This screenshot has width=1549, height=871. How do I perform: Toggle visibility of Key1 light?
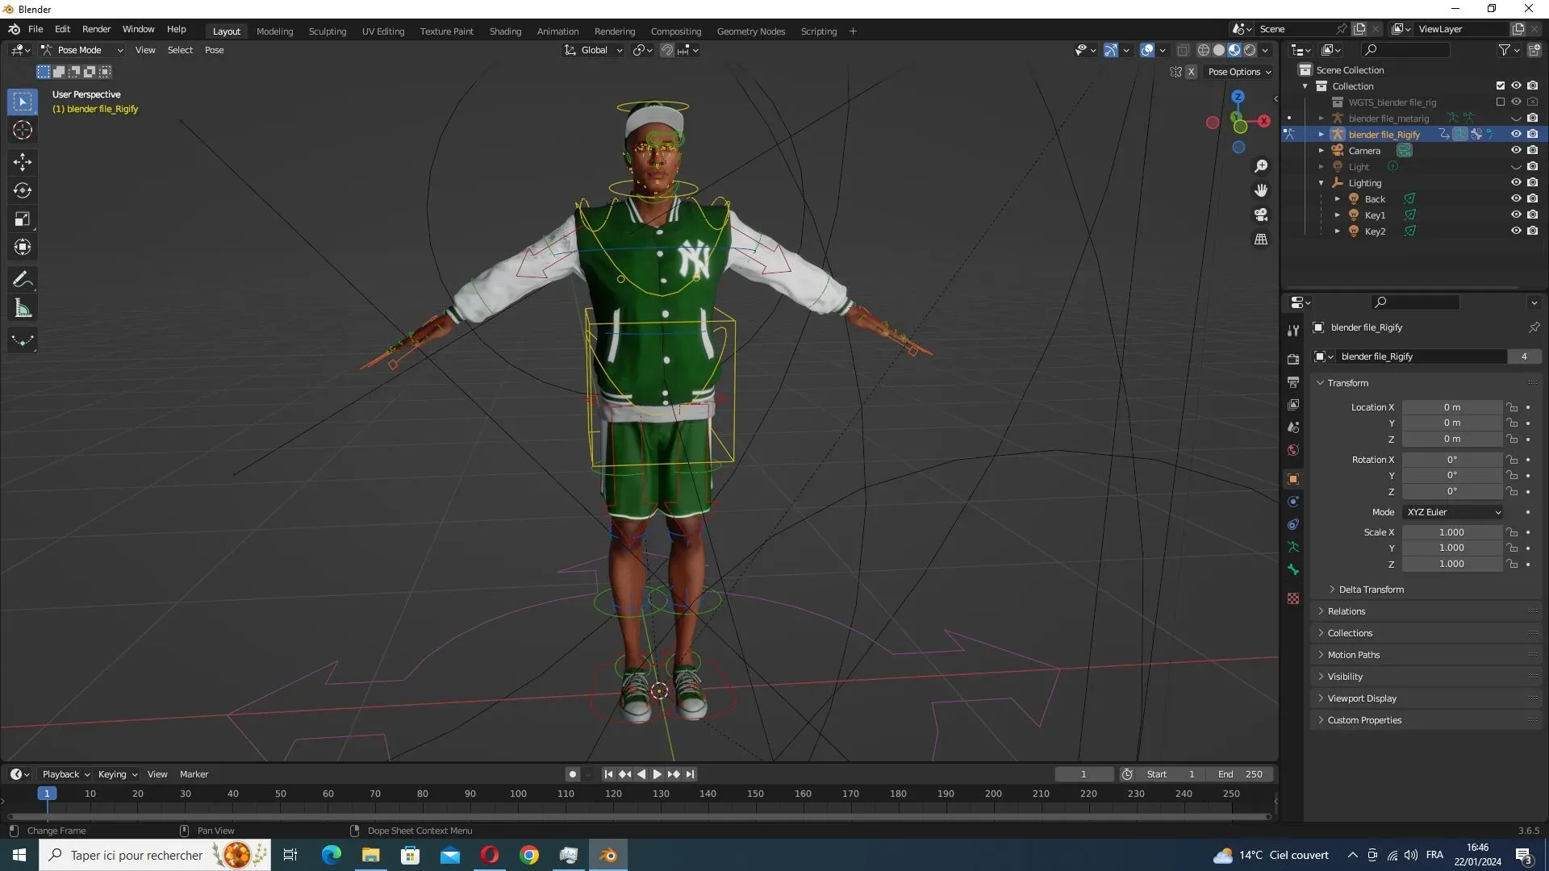pos(1516,215)
